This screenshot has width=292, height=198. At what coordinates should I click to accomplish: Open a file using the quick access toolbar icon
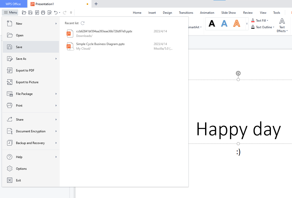pos(24,12)
